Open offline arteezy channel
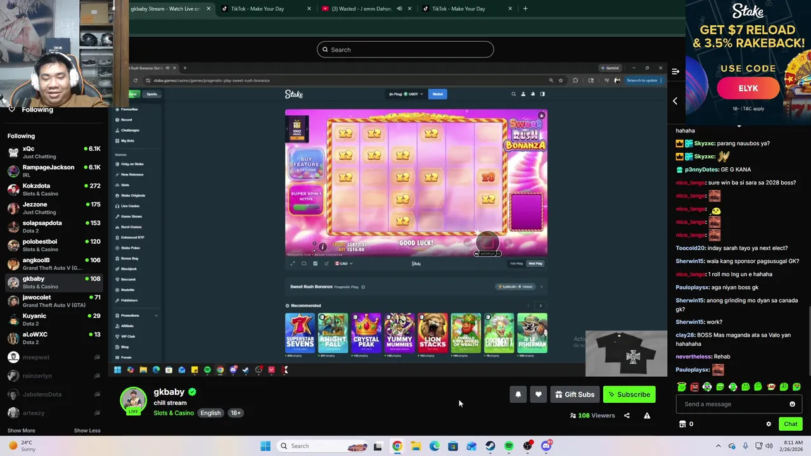 pos(54,413)
